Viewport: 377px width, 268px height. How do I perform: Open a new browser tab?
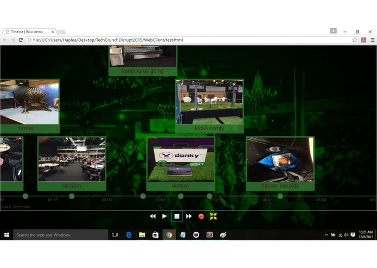click(x=61, y=31)
